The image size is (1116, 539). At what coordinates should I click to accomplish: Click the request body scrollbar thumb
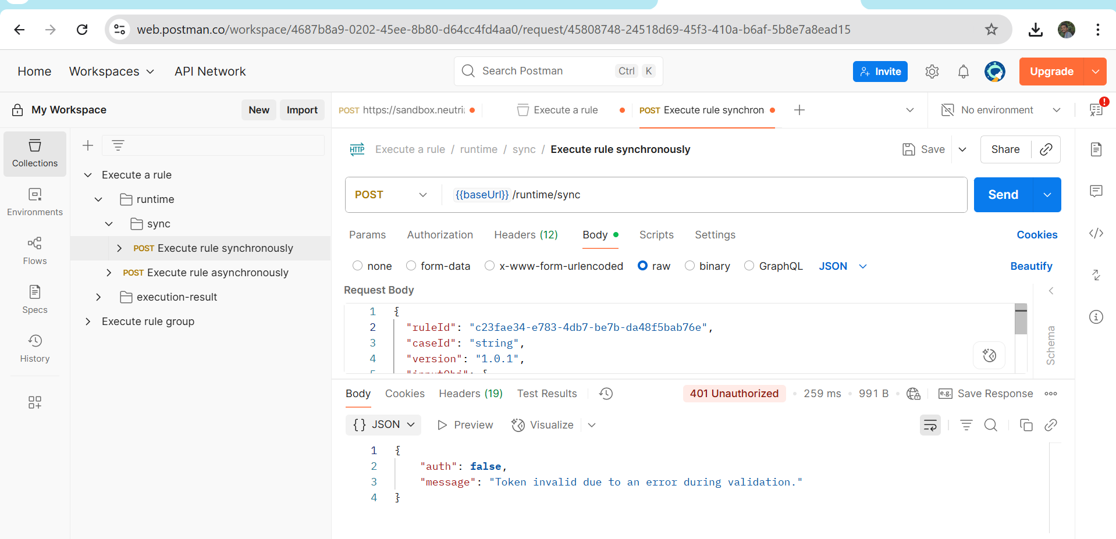coord(1021,319)
